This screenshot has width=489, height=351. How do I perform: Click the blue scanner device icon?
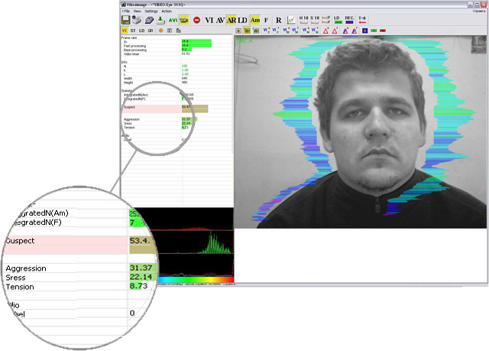point(149,21)
